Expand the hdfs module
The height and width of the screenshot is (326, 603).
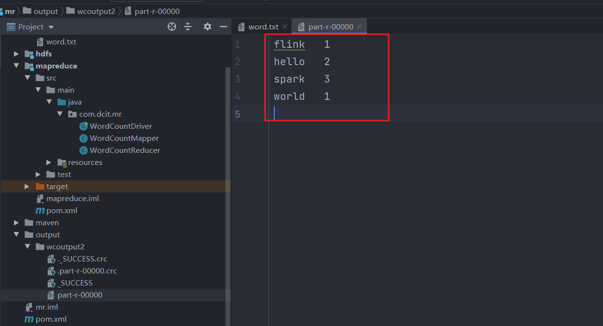tap(16, 54)
